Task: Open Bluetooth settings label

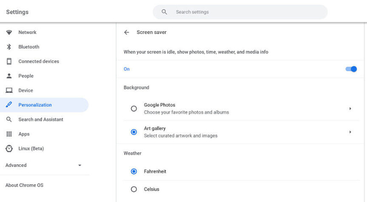Action: coord(29,47)
